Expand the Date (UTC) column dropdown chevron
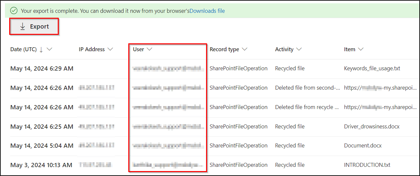The image size is (420, 176). point(50,49)
